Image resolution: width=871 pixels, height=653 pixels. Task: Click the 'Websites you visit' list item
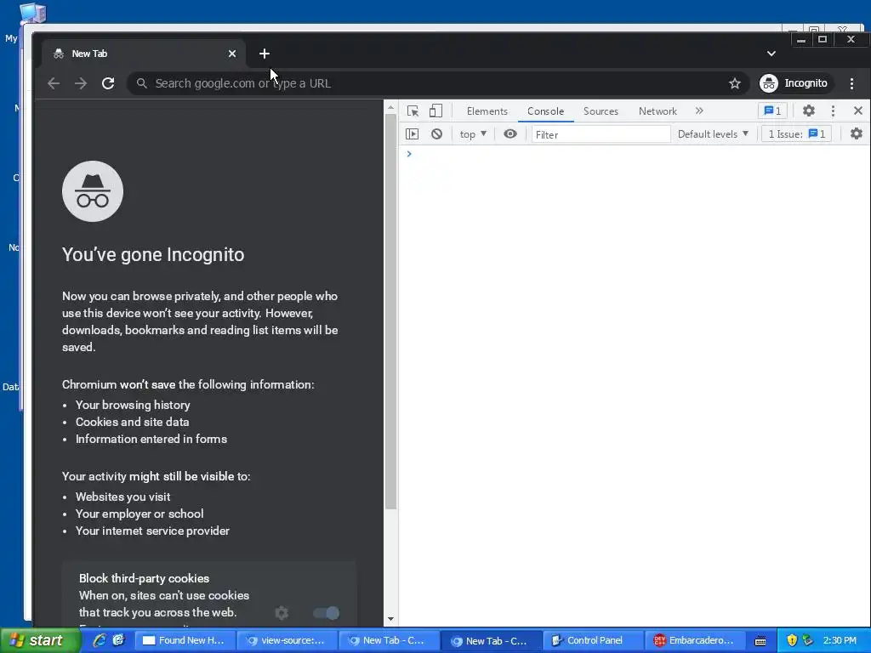(122, 497)
